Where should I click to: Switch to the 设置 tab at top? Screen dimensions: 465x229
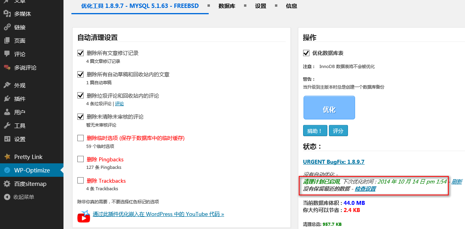pyautogui.click(x=261, y=6)
